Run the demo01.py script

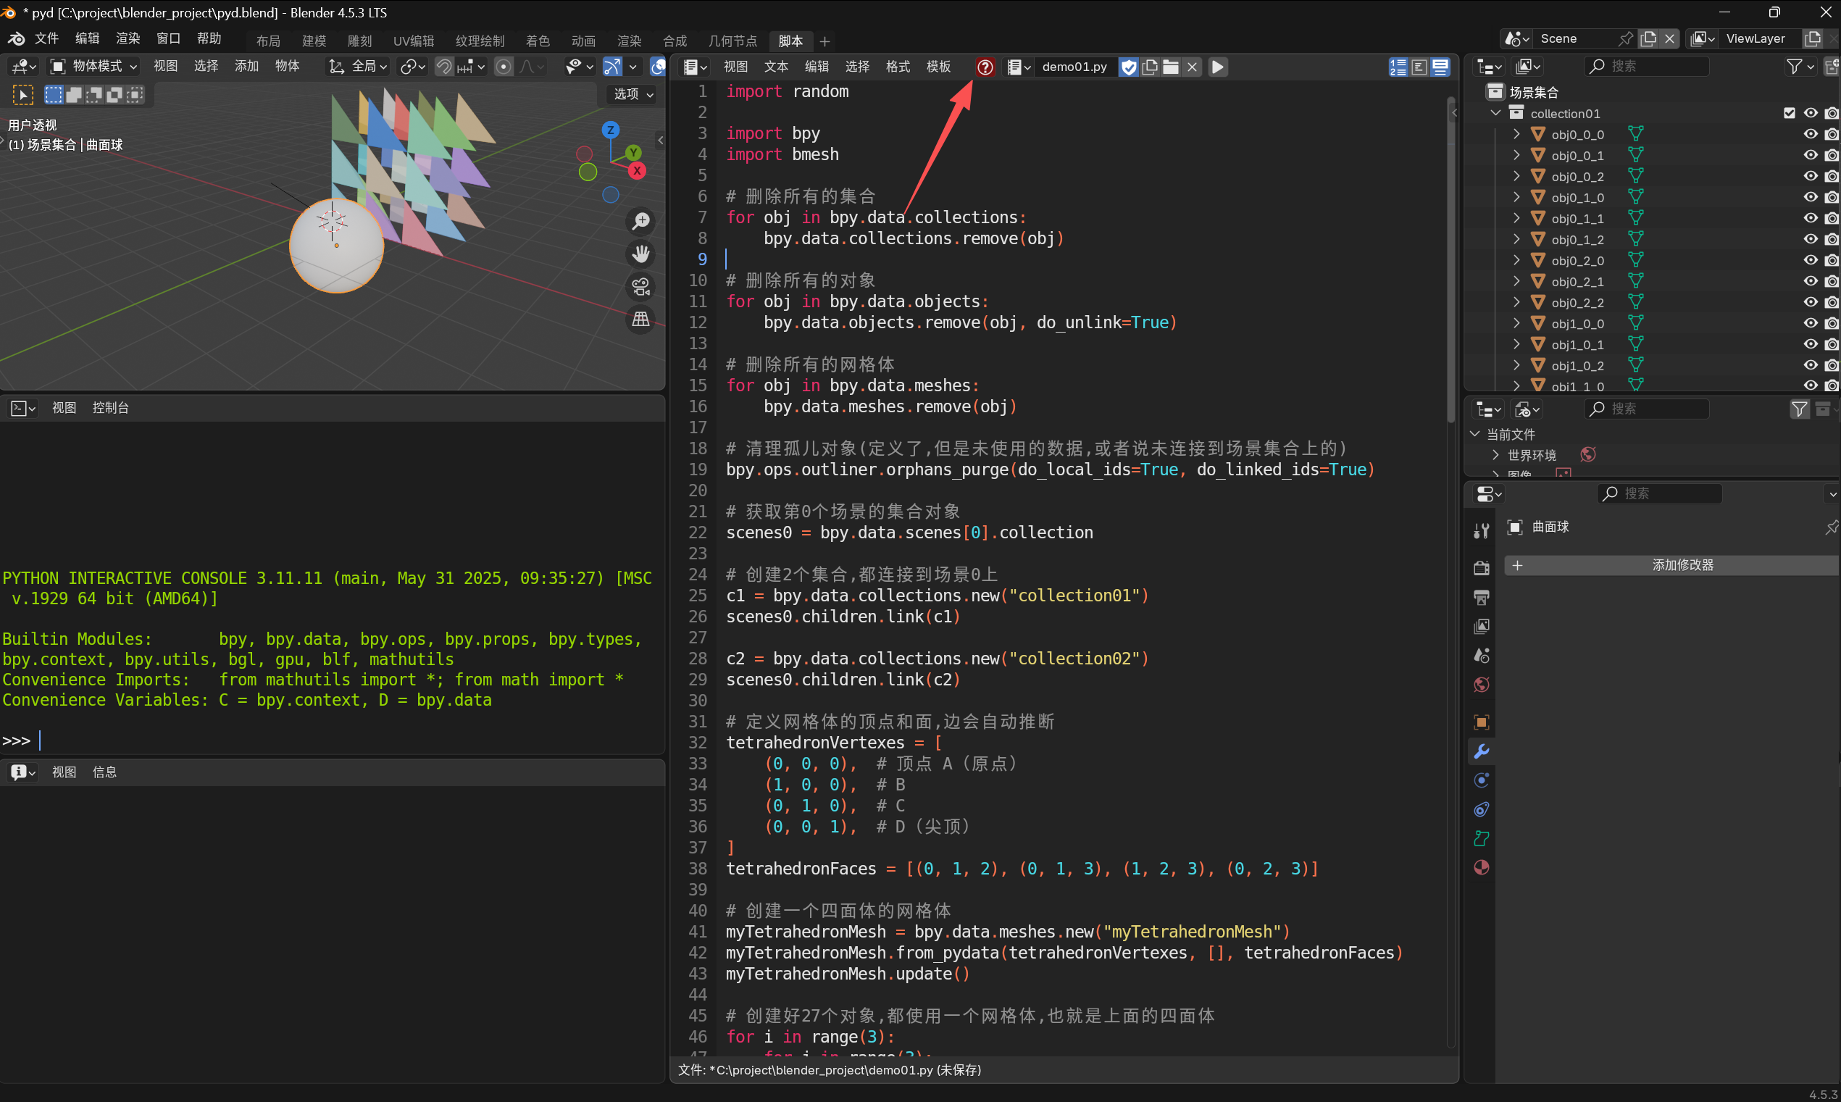coord(1217,67)
